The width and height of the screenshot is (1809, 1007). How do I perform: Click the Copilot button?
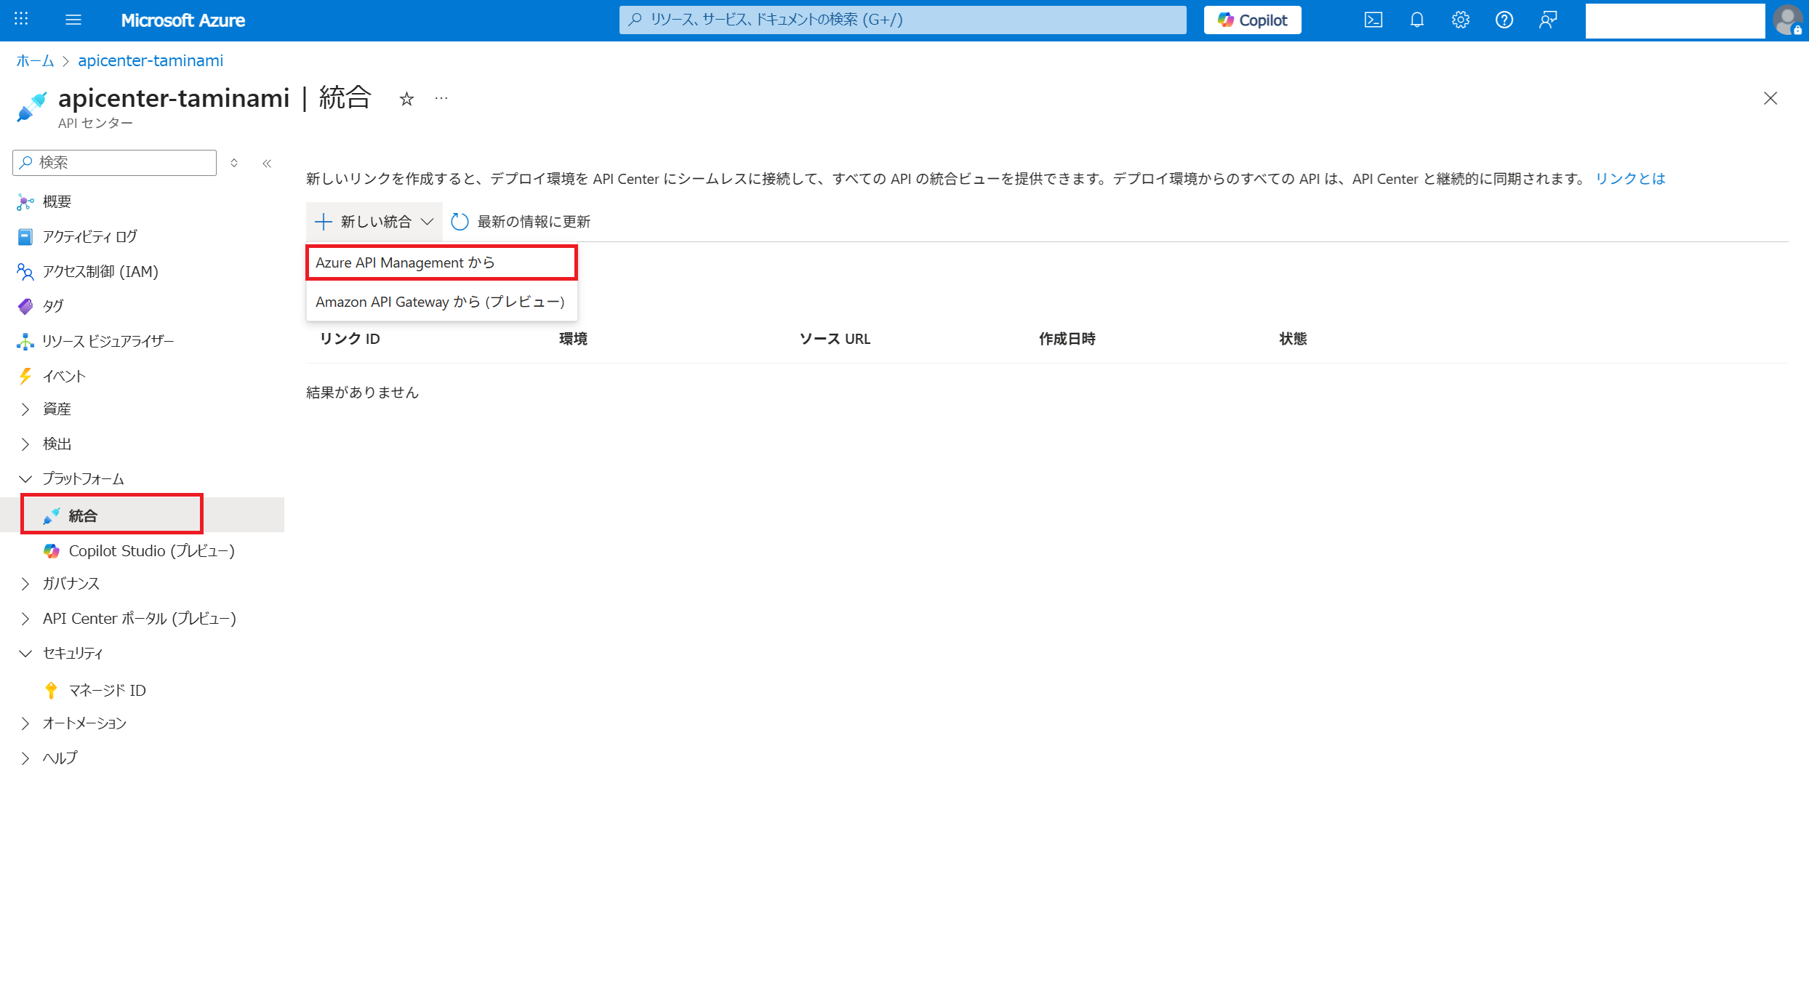tap(1252, 20)
